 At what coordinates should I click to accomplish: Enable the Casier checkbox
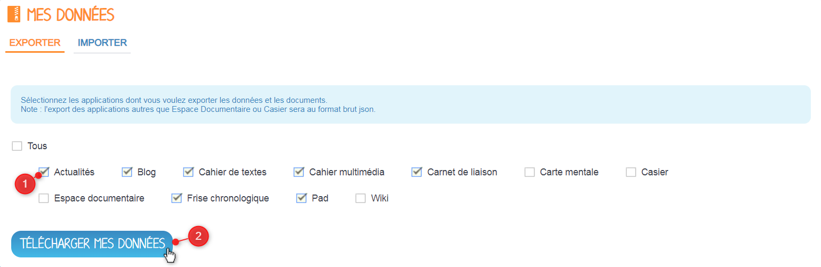click(x=631, y=172)
